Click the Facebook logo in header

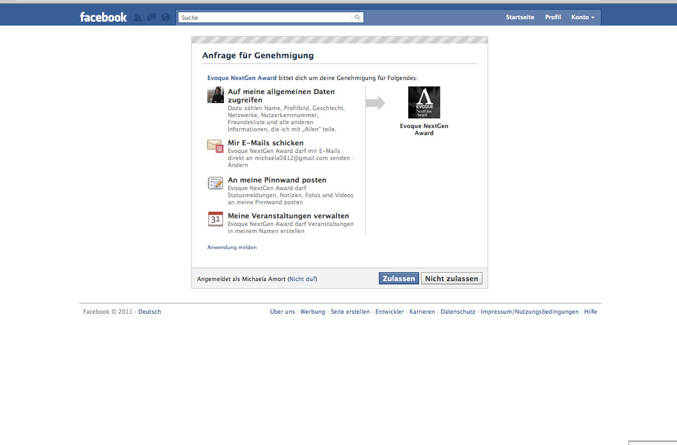coord(103,17)
